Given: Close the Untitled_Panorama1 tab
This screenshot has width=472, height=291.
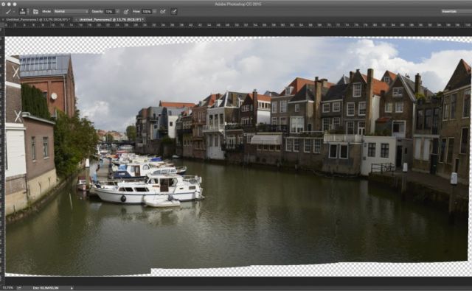Looking at the screenshot, I should pyautogui.click(x=3, y=20).
